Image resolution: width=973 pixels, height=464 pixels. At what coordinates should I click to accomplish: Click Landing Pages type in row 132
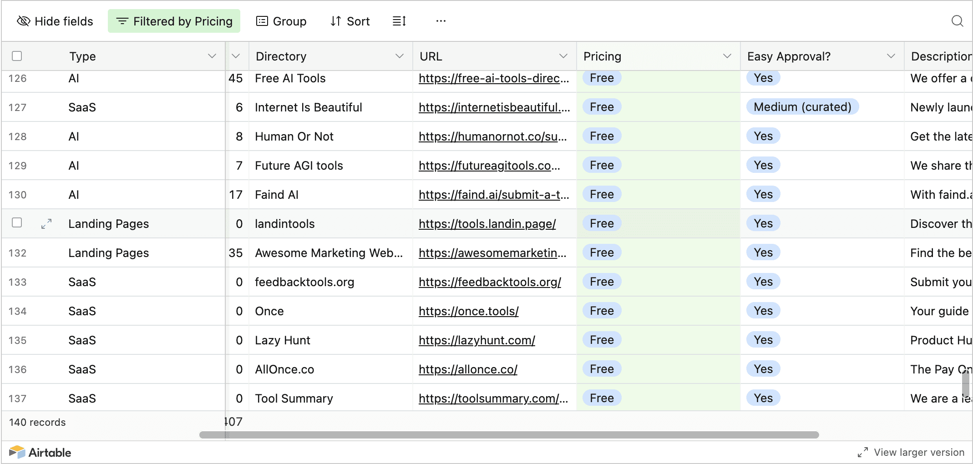(108, 253)
